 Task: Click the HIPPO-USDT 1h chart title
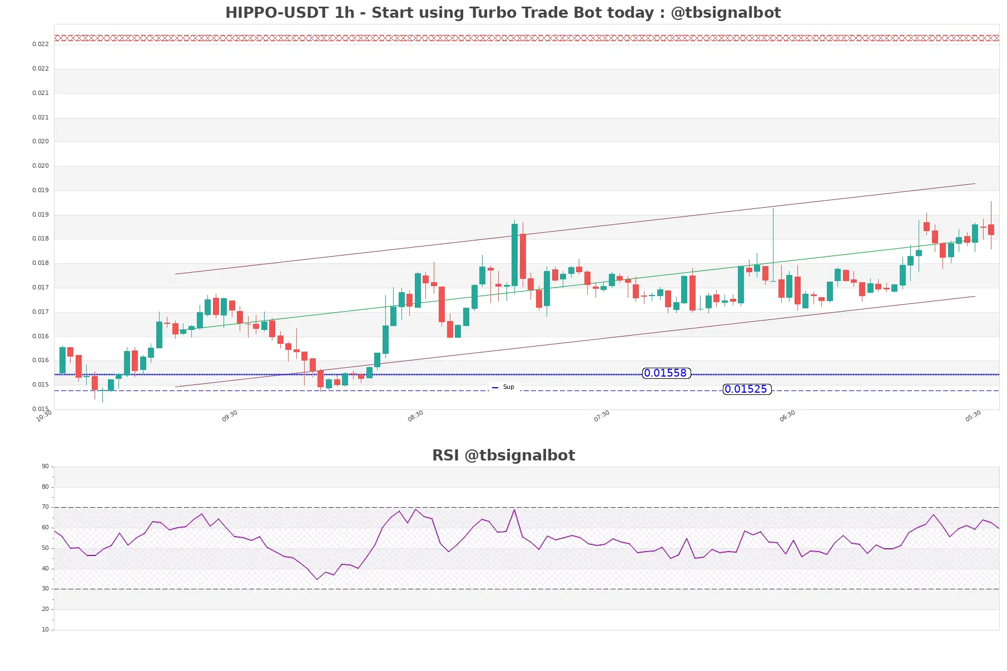(x=503, y=13)
